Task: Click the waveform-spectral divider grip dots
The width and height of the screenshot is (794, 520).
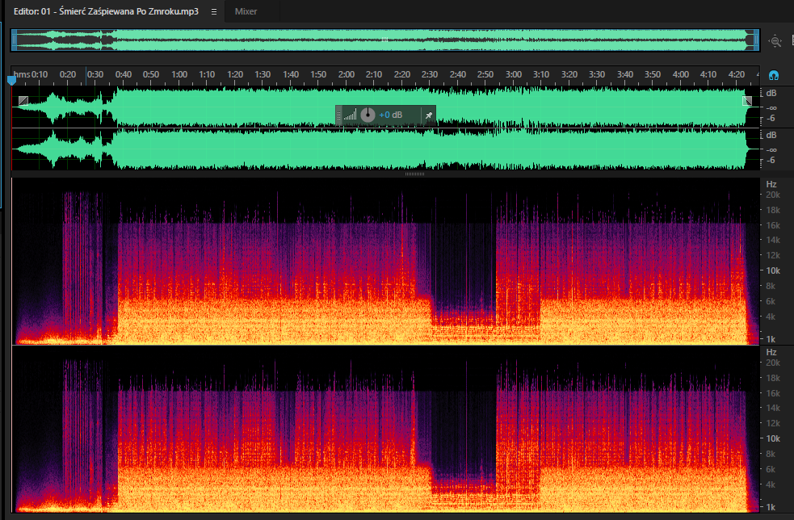Action: (x=414, y=174)
